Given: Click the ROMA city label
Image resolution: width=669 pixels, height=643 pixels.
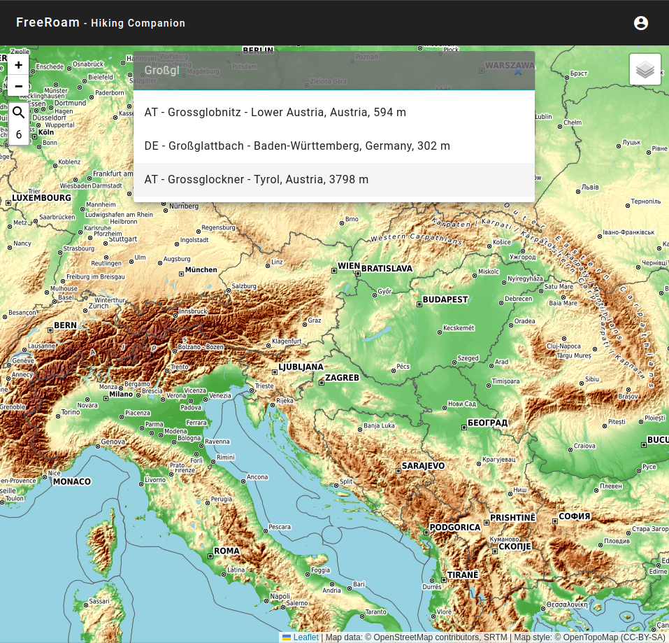Looking at the screenshot, I should click(226, 551).
